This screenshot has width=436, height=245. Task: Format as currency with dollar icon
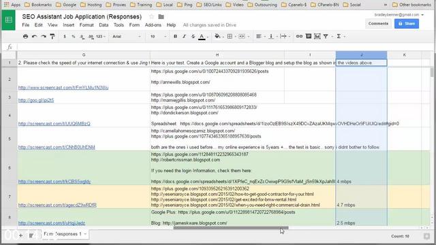pyautogui.click(x=65, y=36)
